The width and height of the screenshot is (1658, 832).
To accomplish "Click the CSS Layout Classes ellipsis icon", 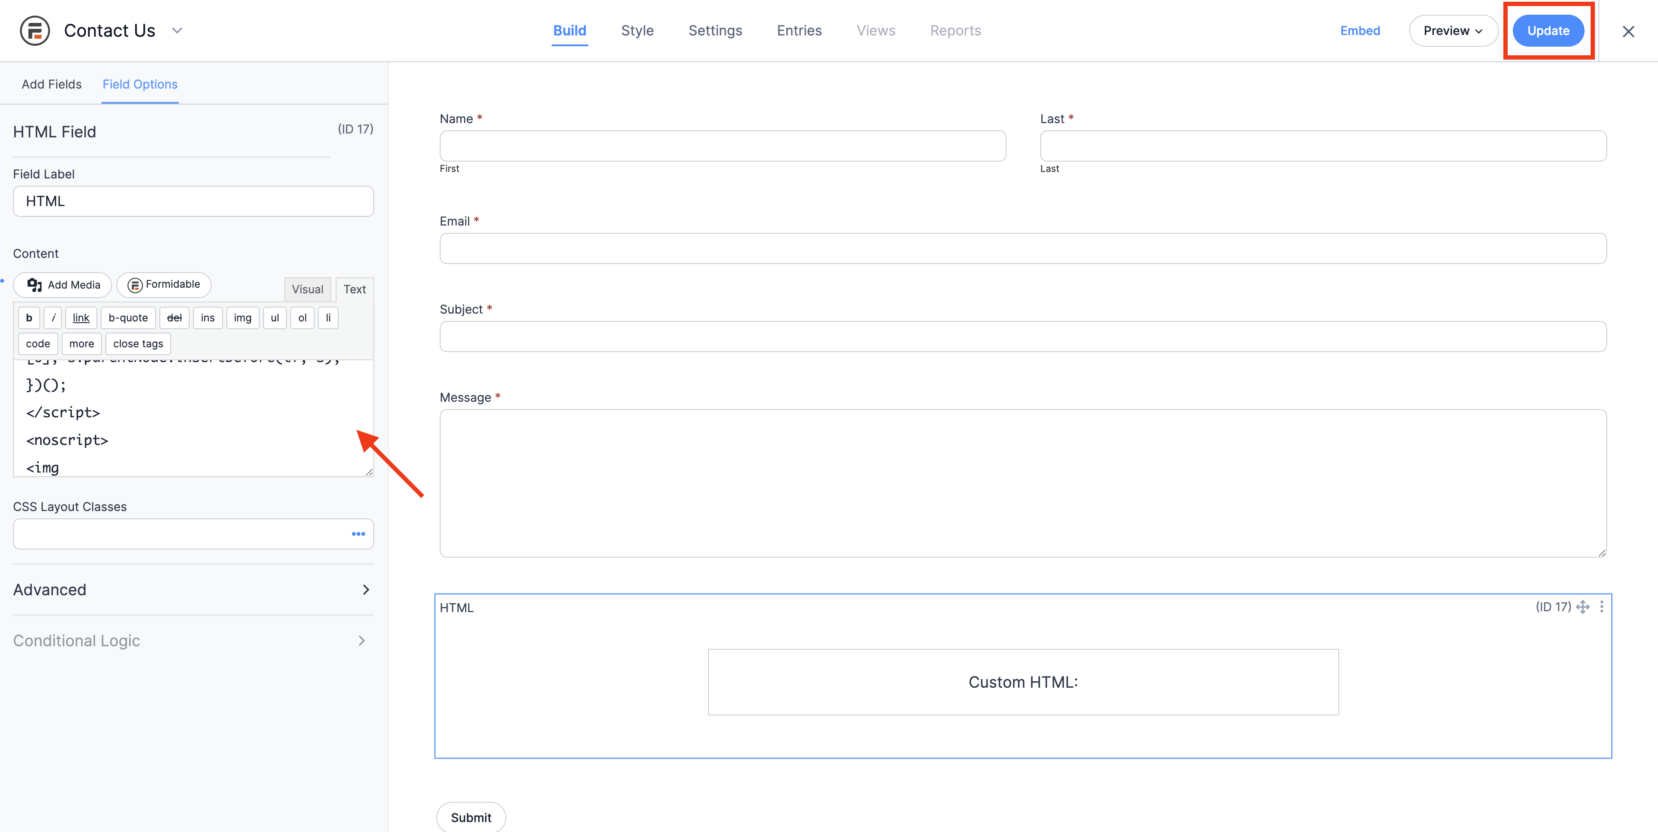I will [x=359, y=534].
